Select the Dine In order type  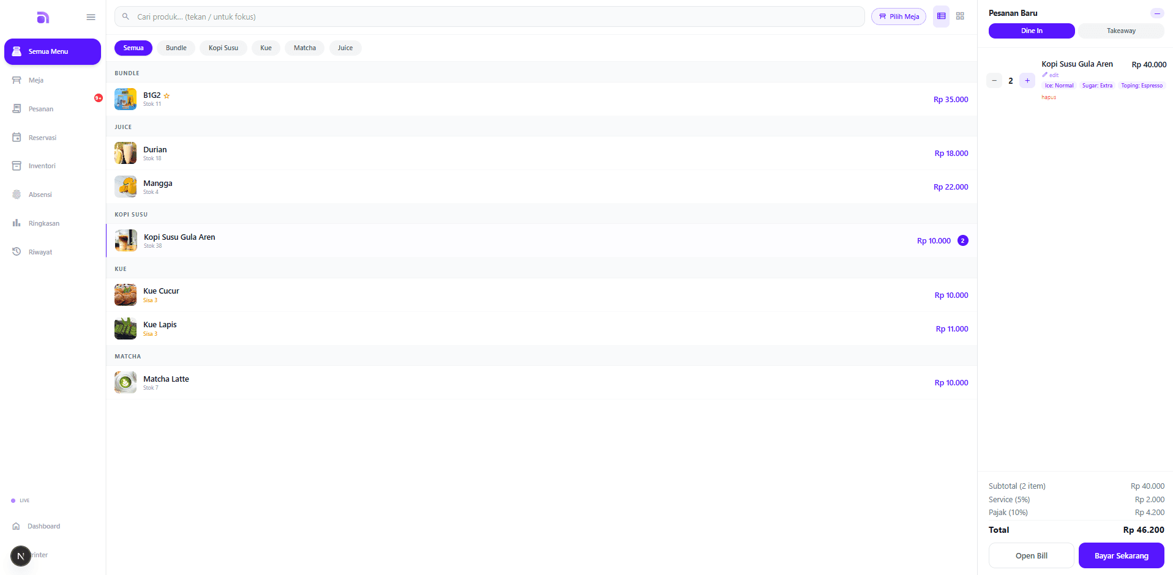click(x=1032, y=31)
